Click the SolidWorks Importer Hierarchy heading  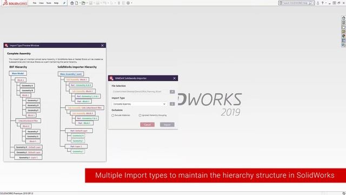coord(77,67)
